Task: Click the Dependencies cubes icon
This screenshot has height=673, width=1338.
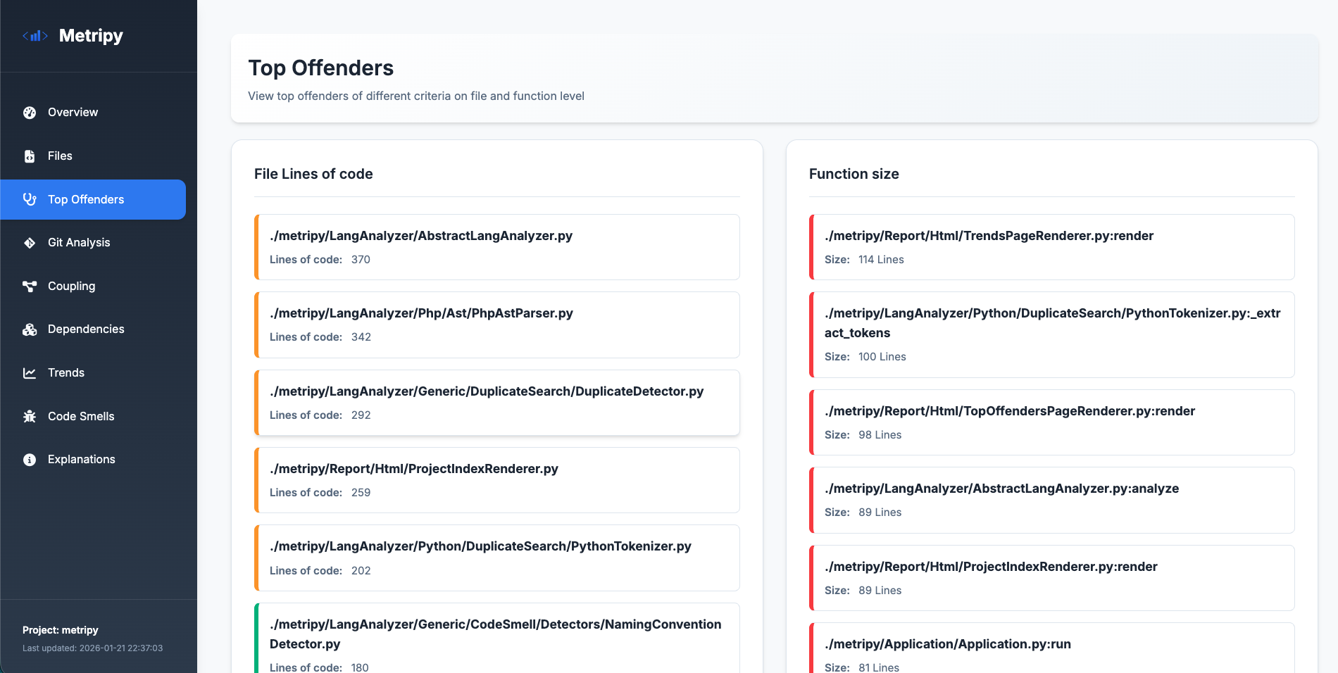Action: [30, 329]
